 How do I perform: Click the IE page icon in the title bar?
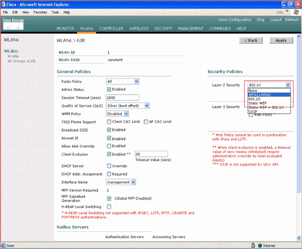coord(3,4)
